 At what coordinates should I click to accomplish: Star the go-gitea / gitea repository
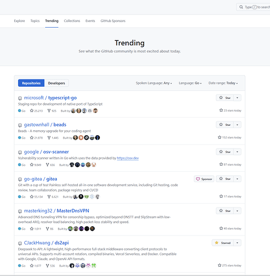225,179
